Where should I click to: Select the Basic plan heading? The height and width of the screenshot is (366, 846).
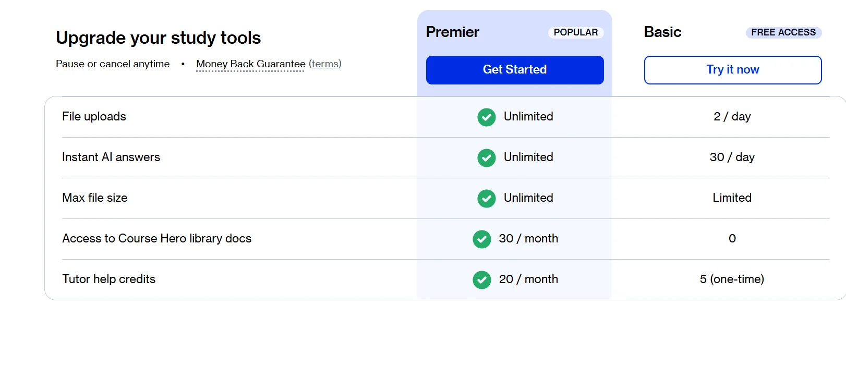(662, 32)
